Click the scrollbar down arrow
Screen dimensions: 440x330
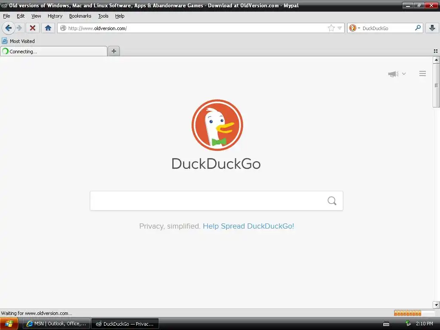coord(436,305)
